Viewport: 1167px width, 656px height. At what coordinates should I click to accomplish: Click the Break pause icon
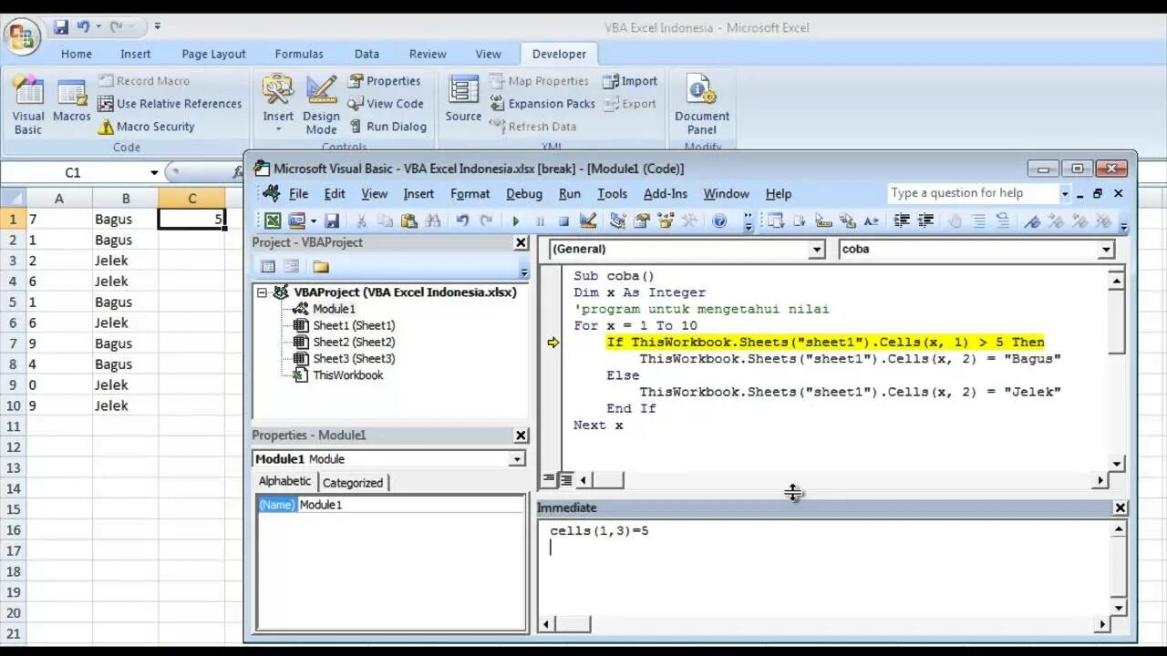[540, 220]
